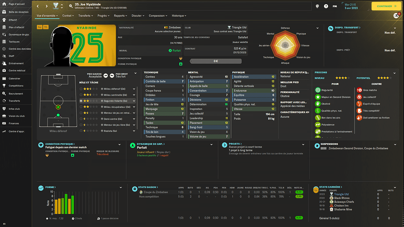The width and height of the screenshot is (404, 227).
Task: Expand the Stats carrière panel chevron
Action: click(x=395, y=187)
